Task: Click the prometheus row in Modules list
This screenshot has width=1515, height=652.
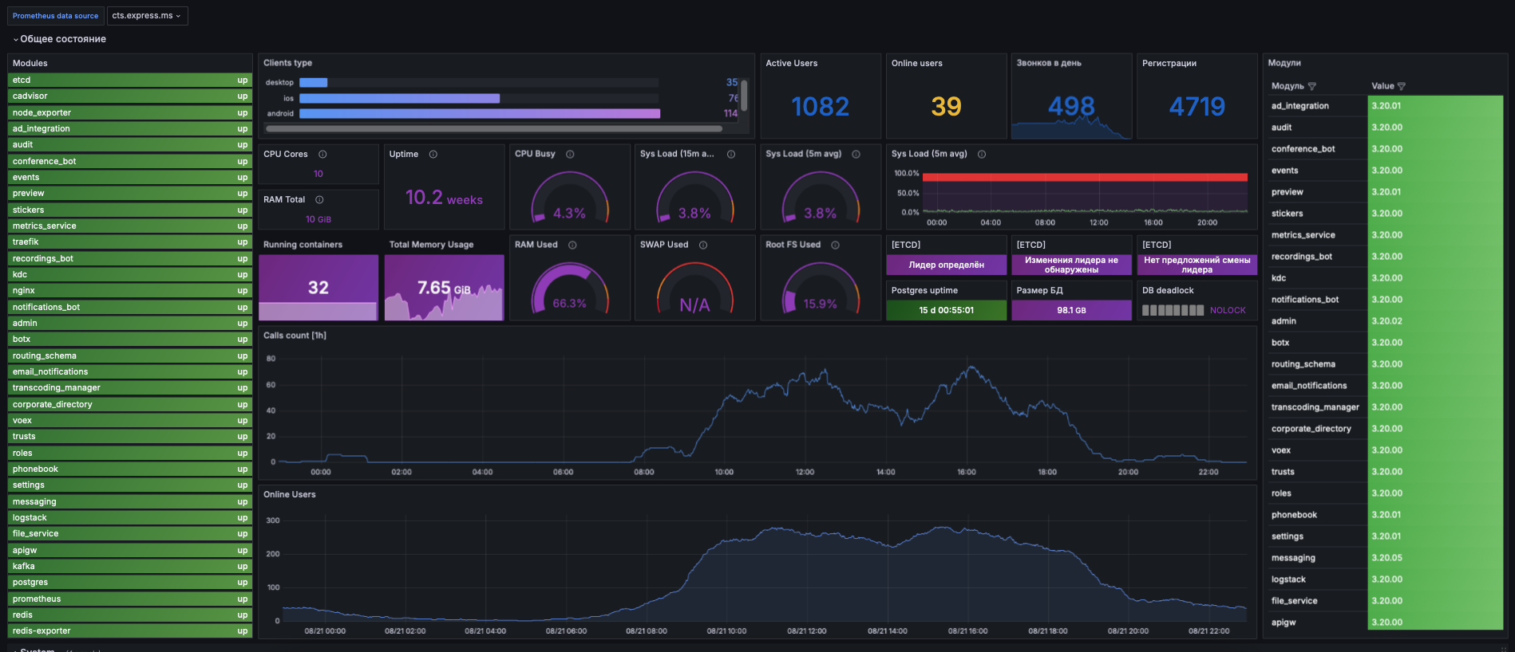Action: [130, 599]
